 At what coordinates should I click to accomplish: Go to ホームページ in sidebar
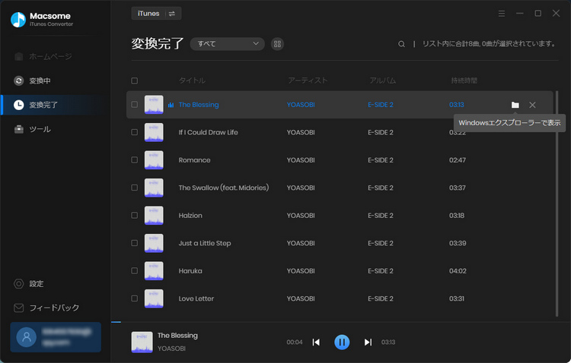[x=43, y=57]
